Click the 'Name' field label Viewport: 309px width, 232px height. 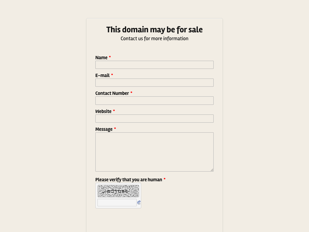click(101, 58)
